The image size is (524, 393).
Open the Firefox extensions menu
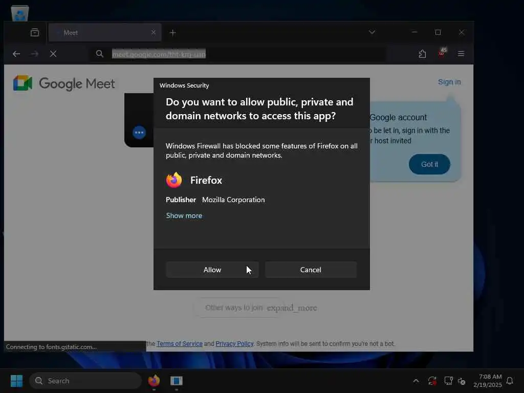click(x=422, y=54)
